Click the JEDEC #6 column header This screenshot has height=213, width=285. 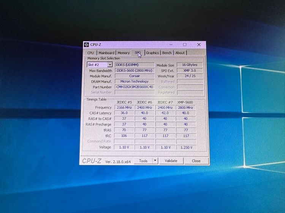144,102
